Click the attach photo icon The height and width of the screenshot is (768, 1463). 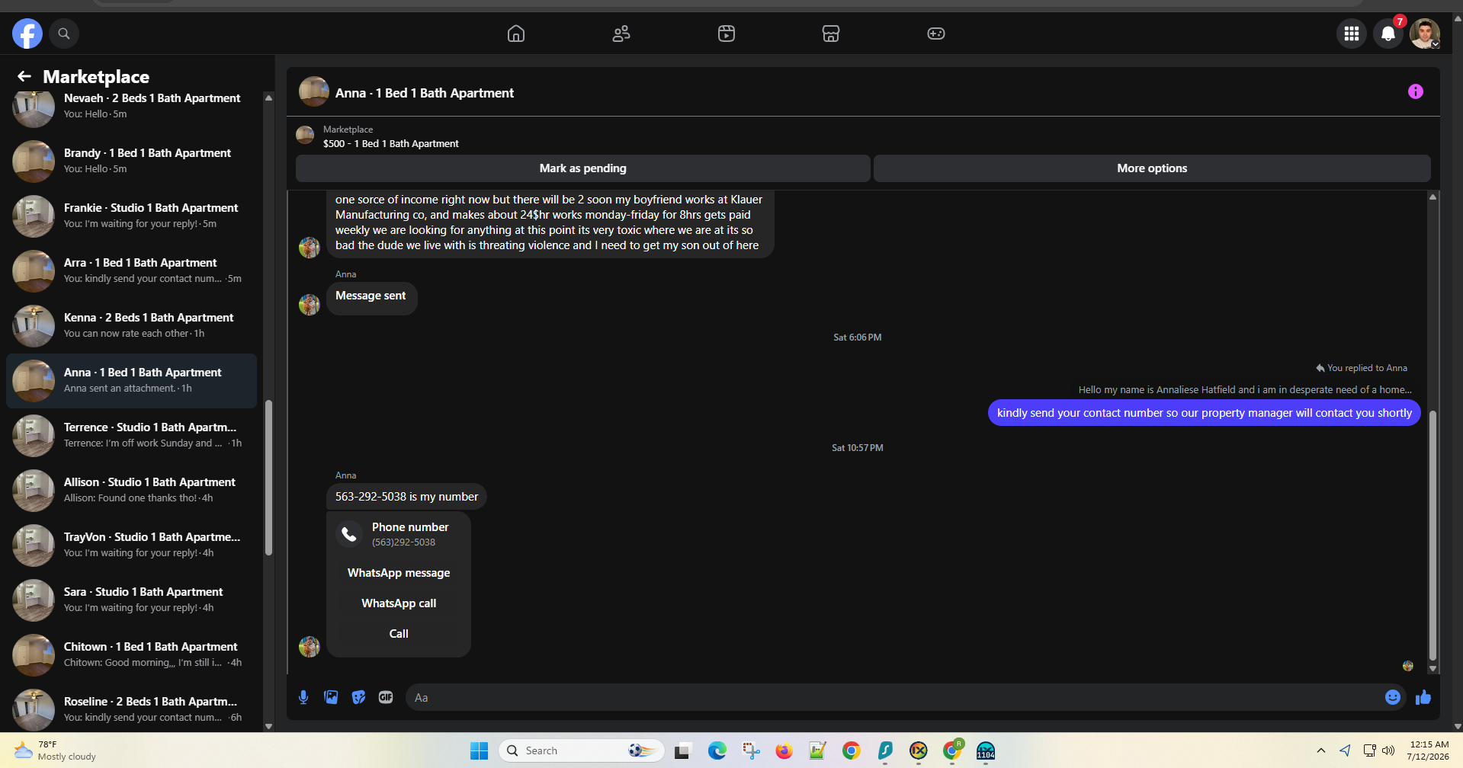click(331, 697)
